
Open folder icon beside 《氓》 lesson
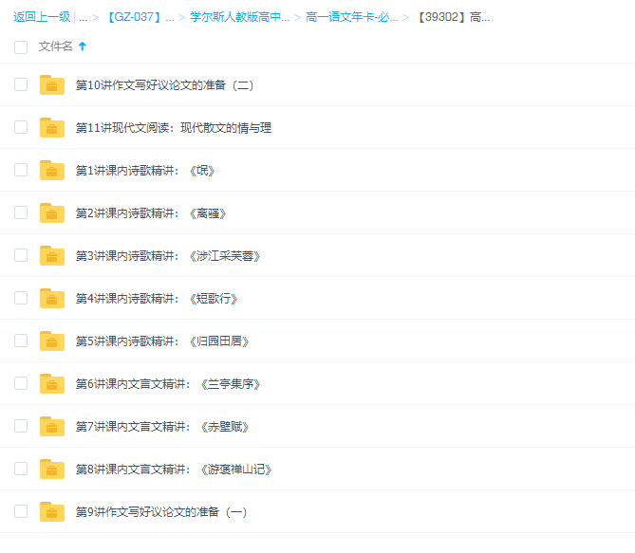point(52,171)
